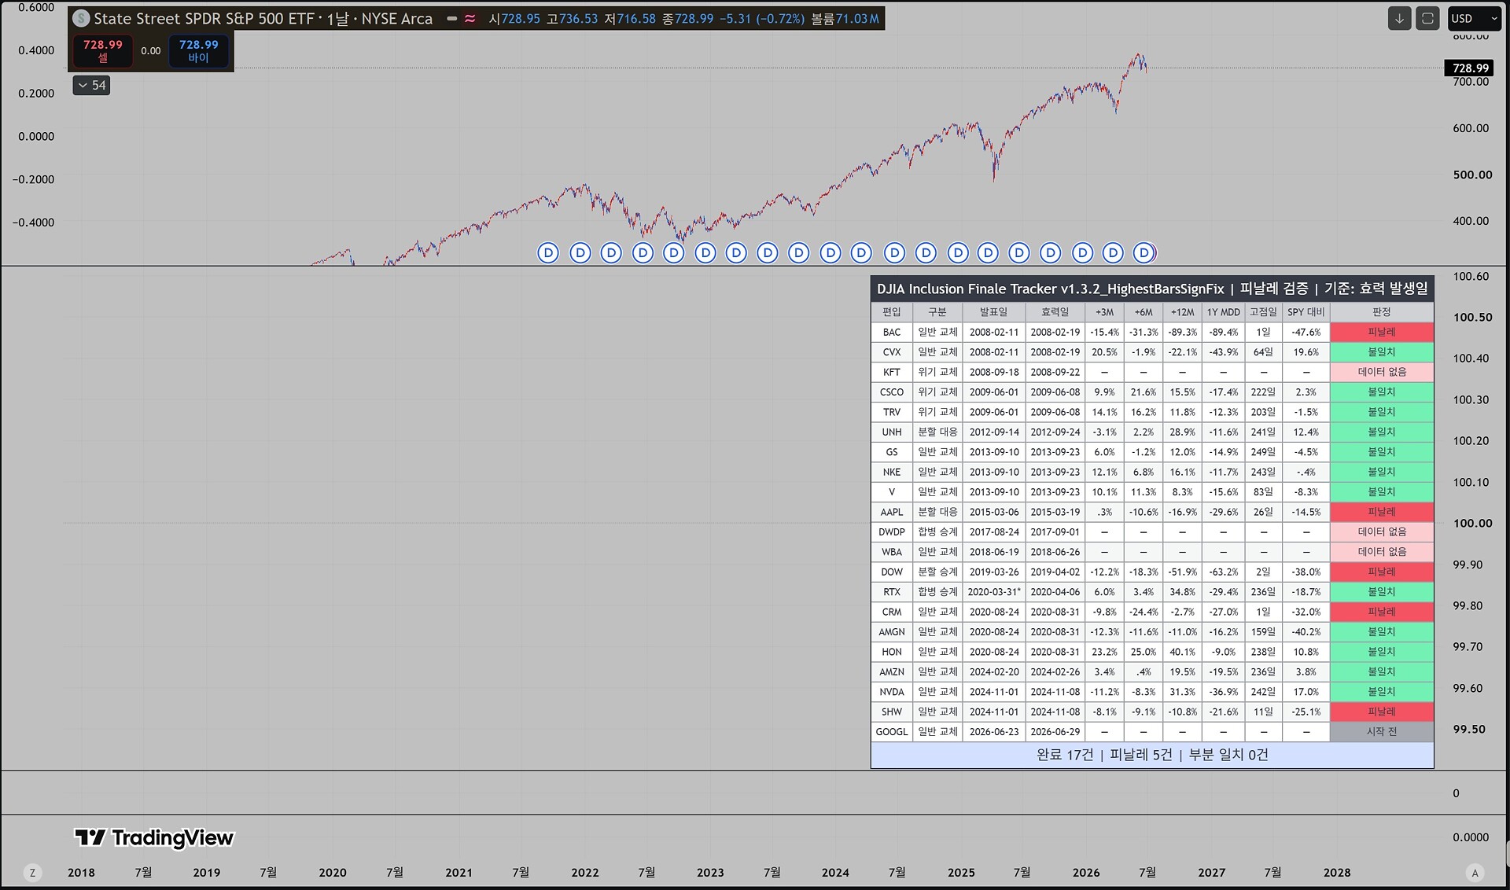This screenshot has width=1510, height=890.
Task: Select the NKE ticker cell
Action: coord(892,473)
